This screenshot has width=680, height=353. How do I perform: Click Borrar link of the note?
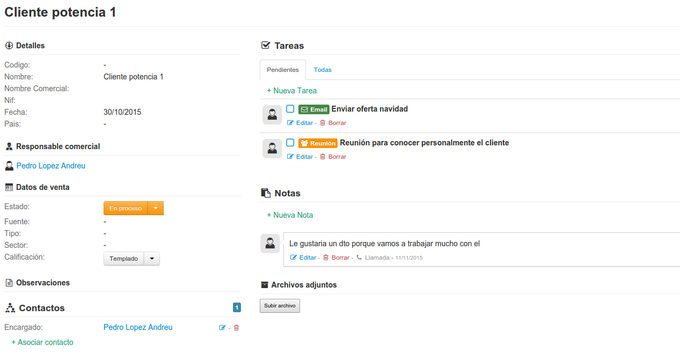[x=340, y=258]
